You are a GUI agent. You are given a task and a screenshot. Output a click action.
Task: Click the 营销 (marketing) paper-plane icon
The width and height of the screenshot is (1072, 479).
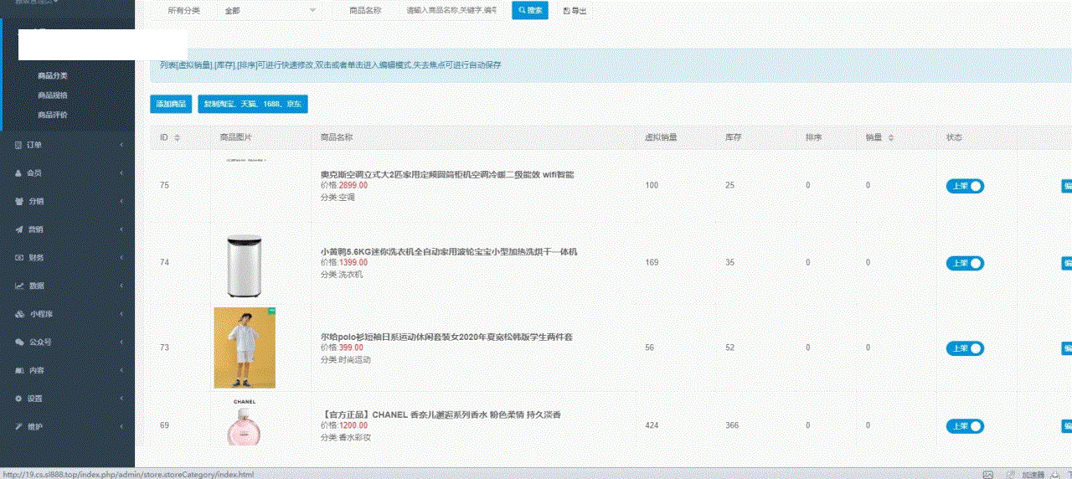(18, 229)
